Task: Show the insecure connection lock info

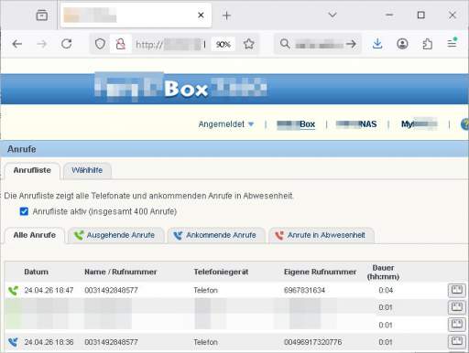Action: click(121, 44)
